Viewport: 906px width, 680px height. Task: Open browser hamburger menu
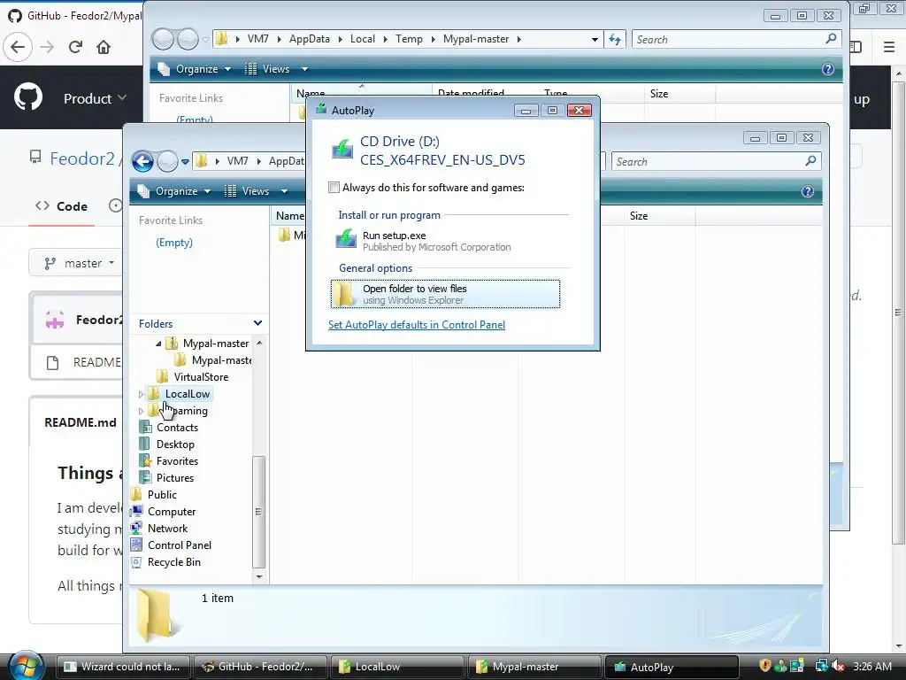coord(888,47)
